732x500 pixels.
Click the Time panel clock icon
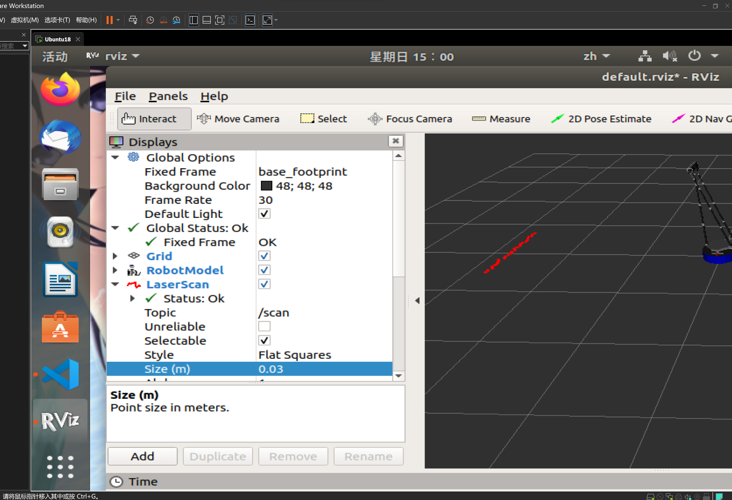[x=116, y=481]
